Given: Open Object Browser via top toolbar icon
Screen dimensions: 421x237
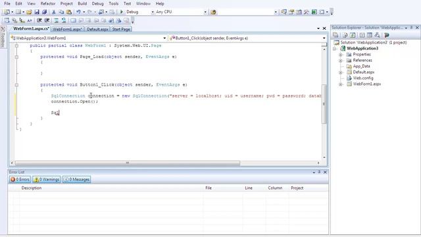Looking at the screenshot, I should coord(299,12).
